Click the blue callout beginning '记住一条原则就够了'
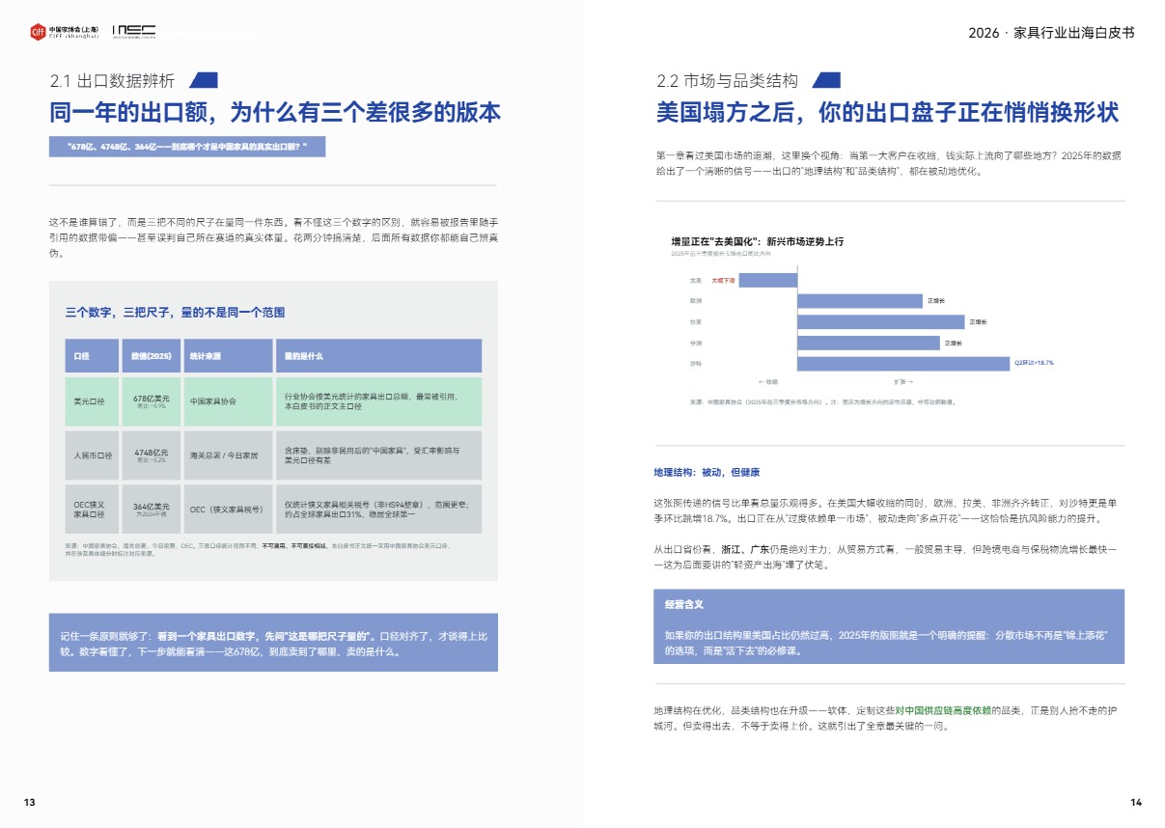This screenshot has height=828, width=1165. [273, 643]
